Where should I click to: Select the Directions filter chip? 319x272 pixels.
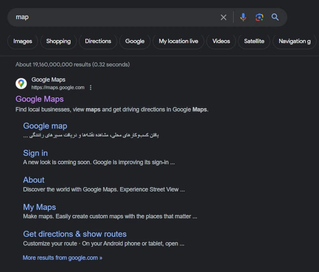[x=98, y=41]
